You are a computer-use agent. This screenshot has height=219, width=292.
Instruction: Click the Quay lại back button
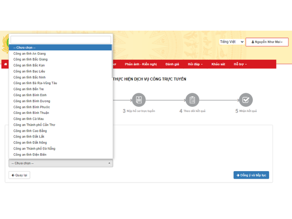pos(19,175)
